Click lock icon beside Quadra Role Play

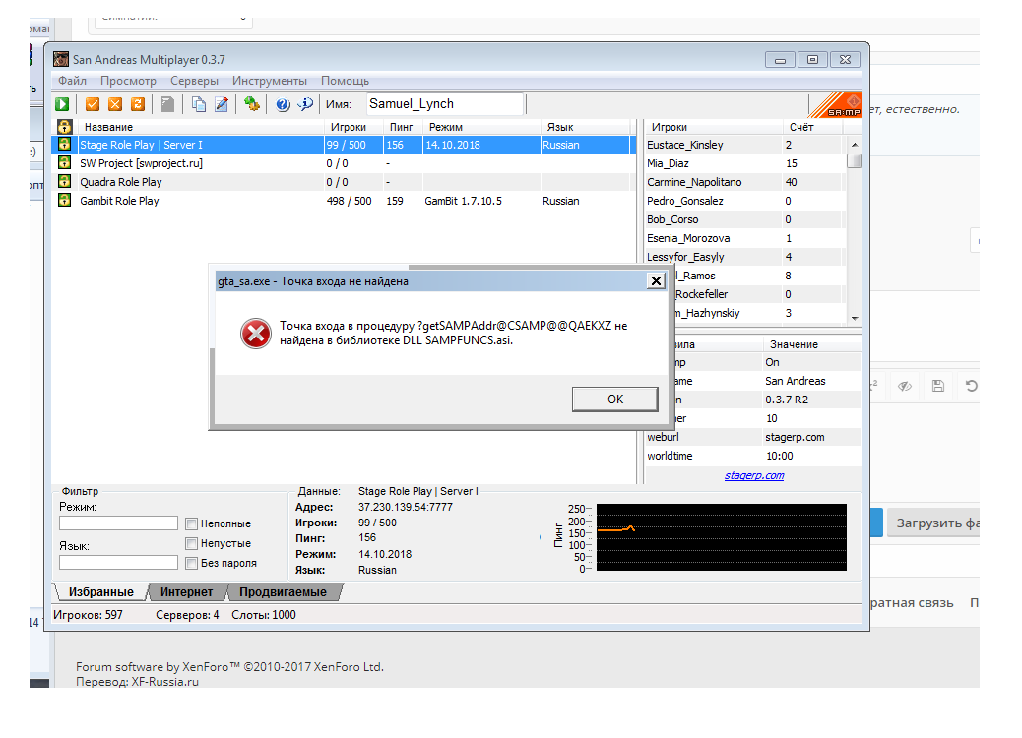tap(65, 182)
